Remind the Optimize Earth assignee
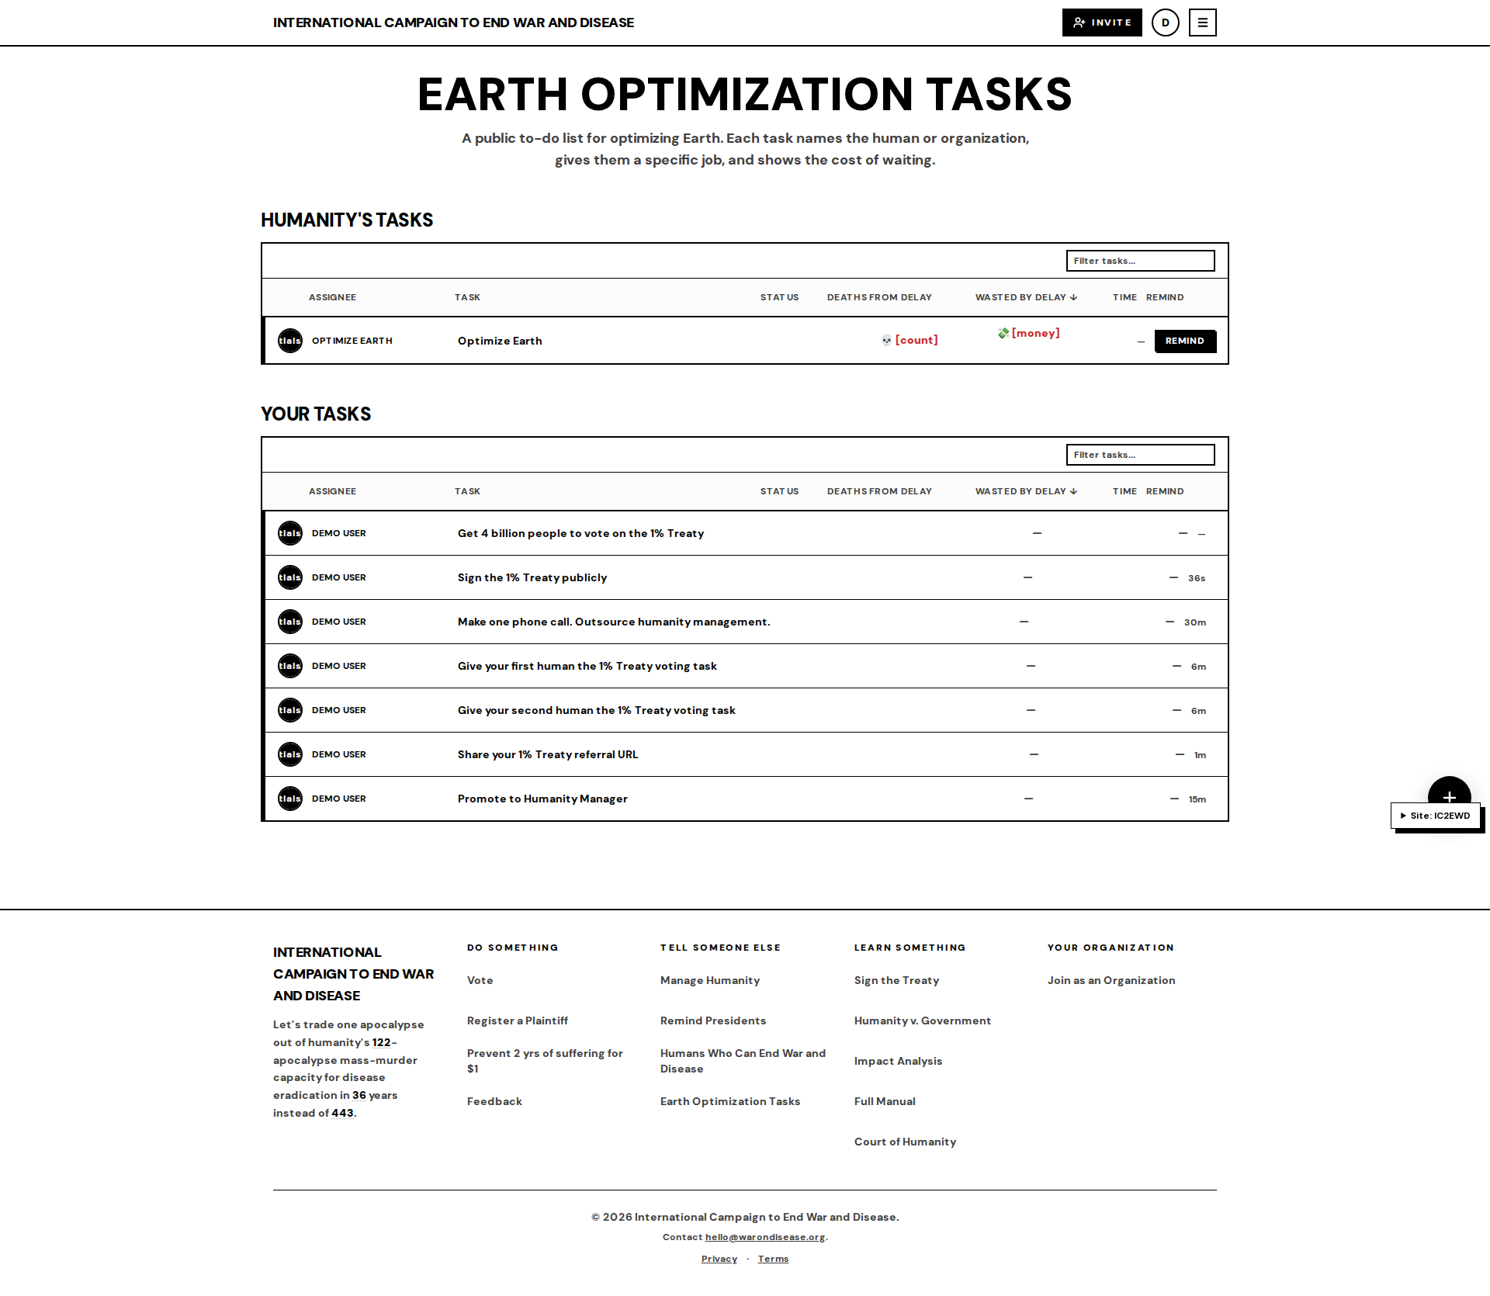The width and height of the screenshot is (1490, 1296). [1184, 341]
